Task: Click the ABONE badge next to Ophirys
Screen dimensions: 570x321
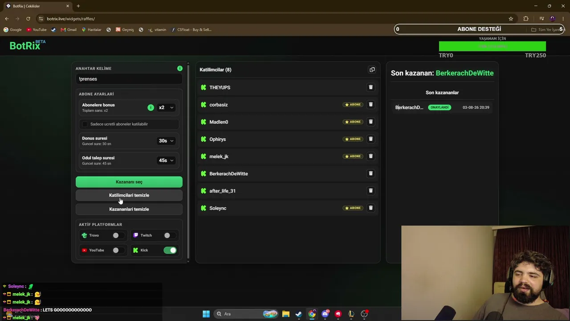Action: point(353,139)
